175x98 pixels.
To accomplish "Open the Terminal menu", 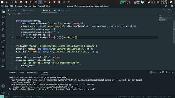I will click(41, 6).
